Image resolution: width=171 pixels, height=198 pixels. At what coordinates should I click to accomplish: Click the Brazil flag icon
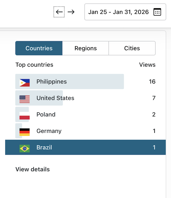pyautogui.click(x=25, y=148)
